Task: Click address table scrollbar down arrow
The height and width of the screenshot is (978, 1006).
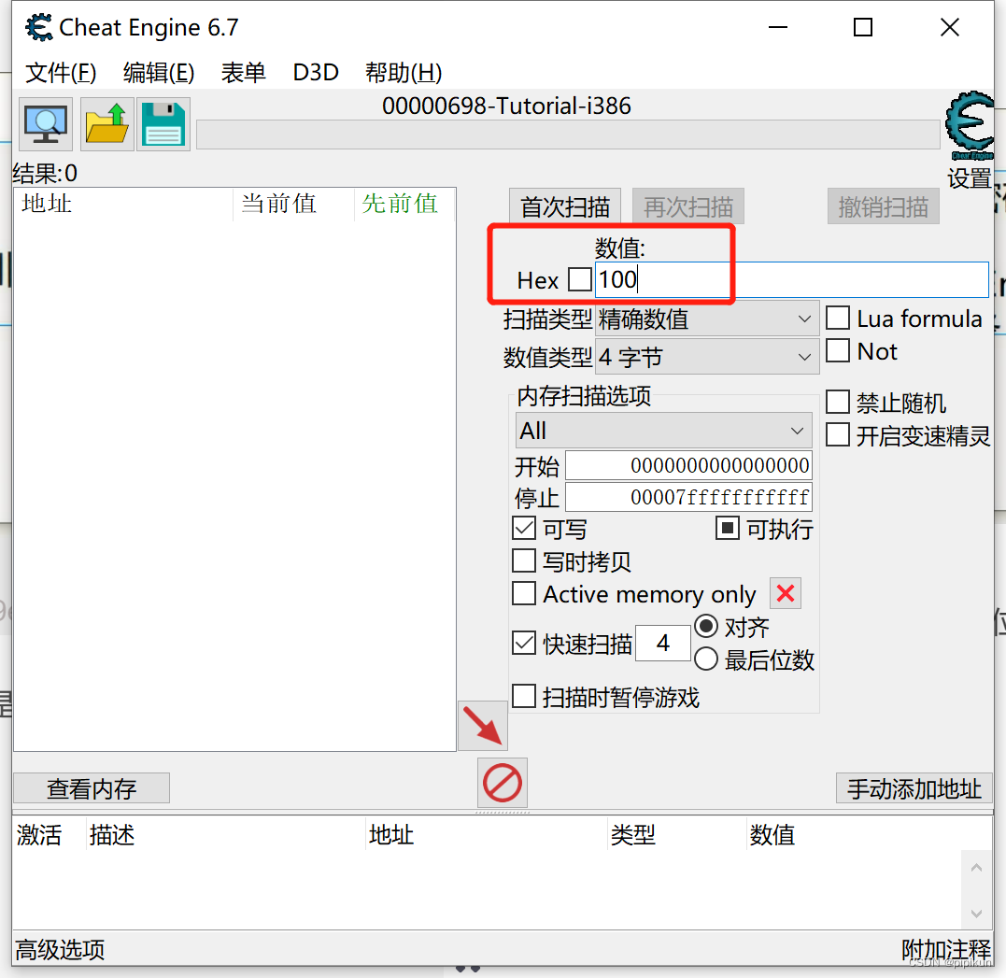Action: pos(976,914)
